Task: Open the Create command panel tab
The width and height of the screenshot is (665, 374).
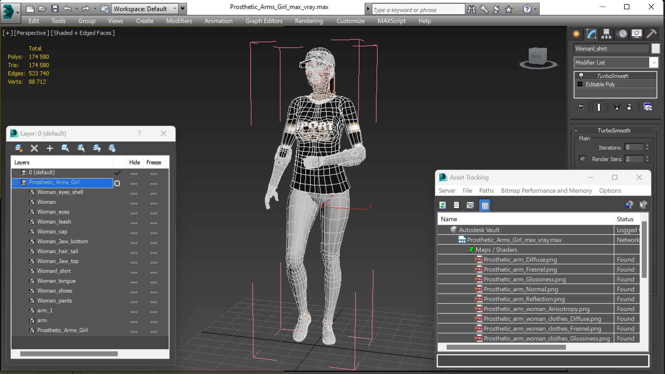Action: [576, 34]
